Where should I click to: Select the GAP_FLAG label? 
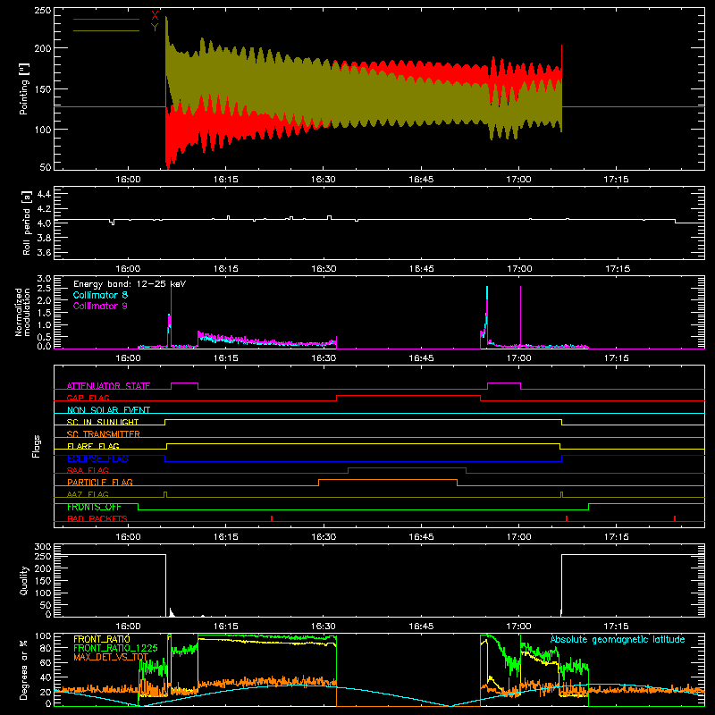point(88,398)
